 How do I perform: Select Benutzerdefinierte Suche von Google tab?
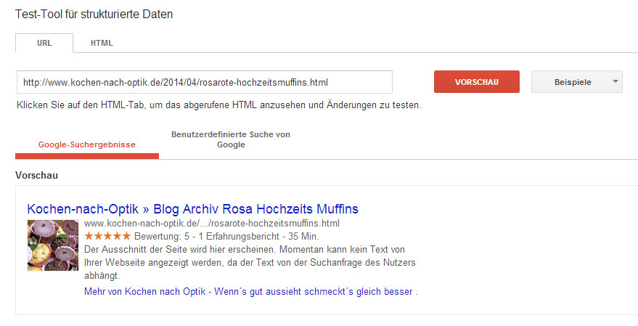pos(231,139)
